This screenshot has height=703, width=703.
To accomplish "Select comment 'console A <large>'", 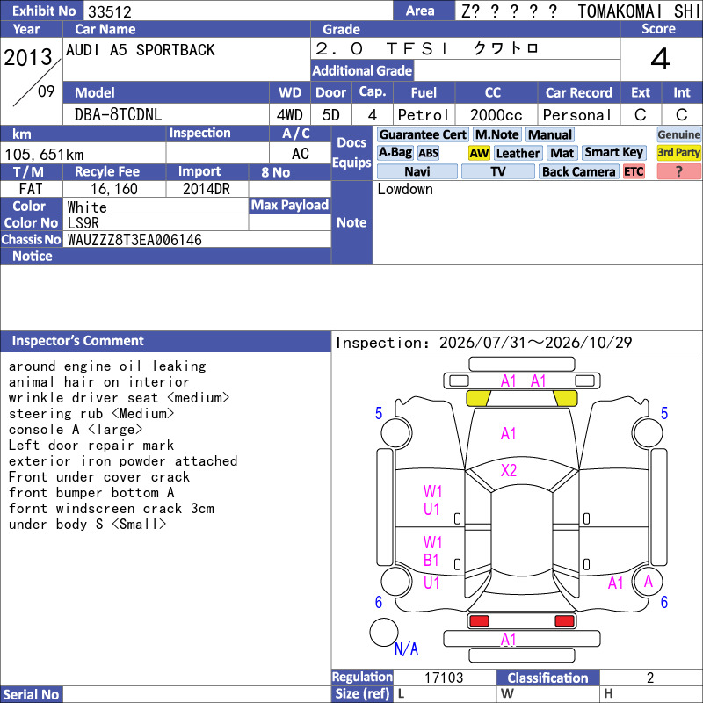I will (76, 430).
